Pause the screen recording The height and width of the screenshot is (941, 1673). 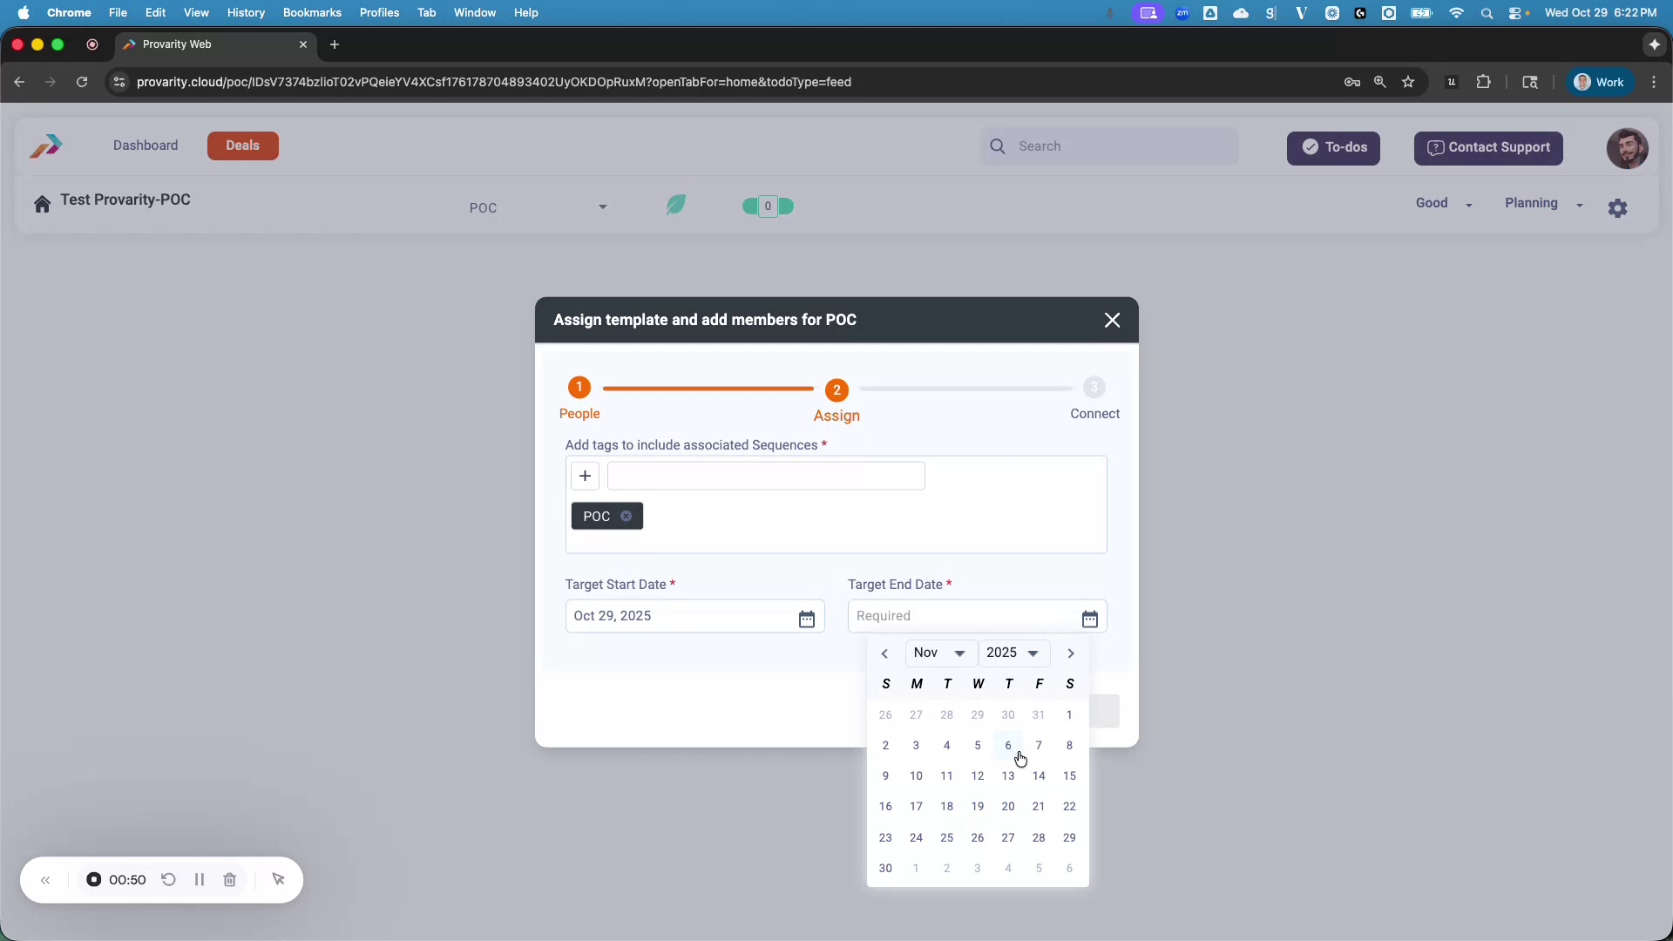point(199,879)
